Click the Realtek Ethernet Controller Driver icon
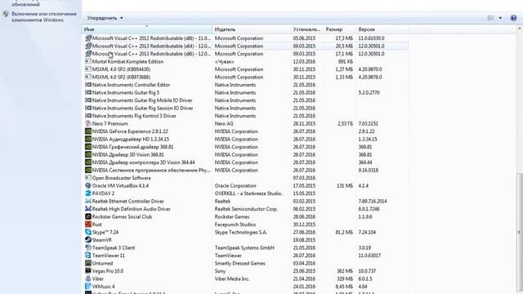Screen dimensions: 523x294 tap(88, 201)
